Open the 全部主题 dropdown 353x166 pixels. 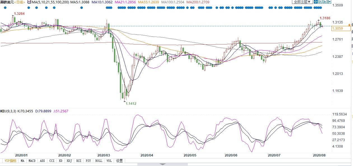pyautogui.click(x=302, y=2)
